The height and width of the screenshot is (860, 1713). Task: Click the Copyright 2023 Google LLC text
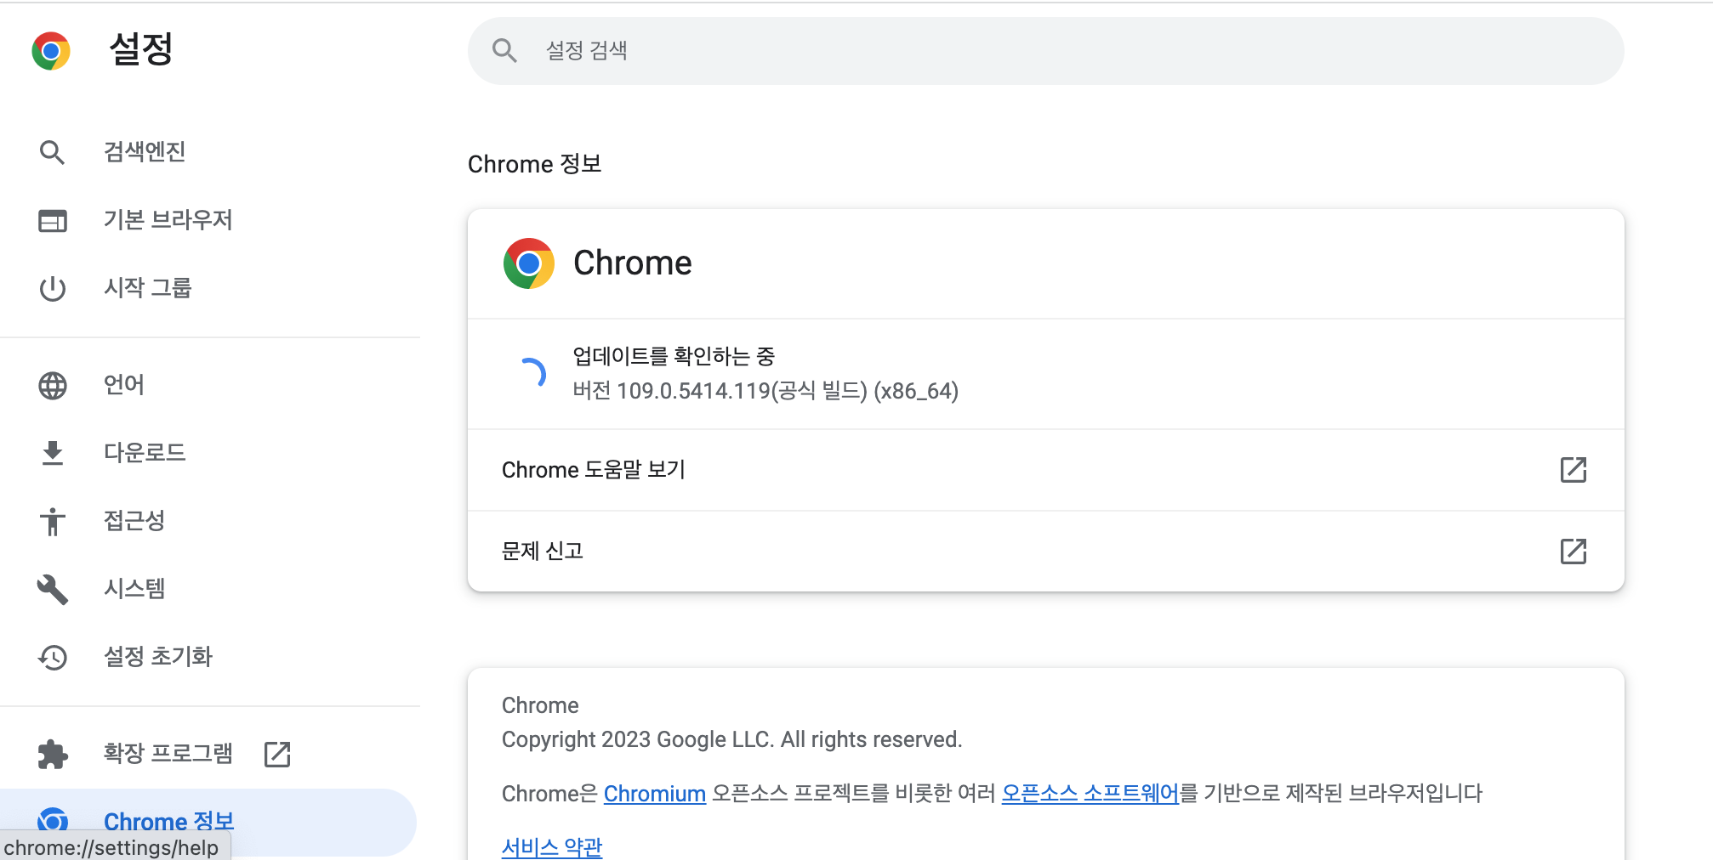[731, 739]
